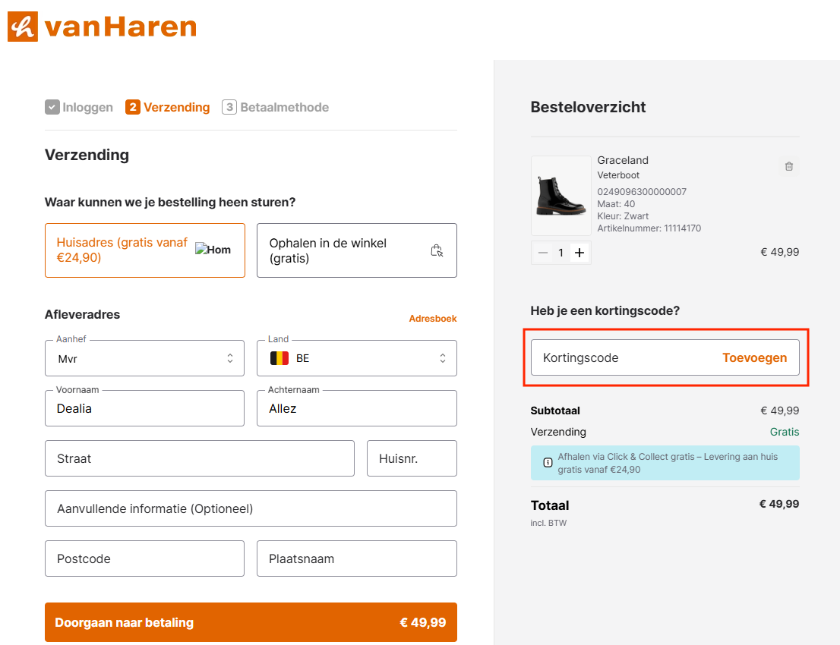Image resolution: width=840 pixels, height=645 pixels.
Task: Click the black boot product thumbnail
Action: coord(561,196)
